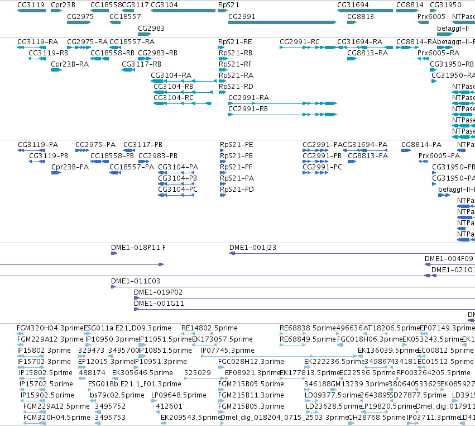Screen dimensions: 475x426
Task: Select the CG8813-PA protein label
Action: (368, 155)
